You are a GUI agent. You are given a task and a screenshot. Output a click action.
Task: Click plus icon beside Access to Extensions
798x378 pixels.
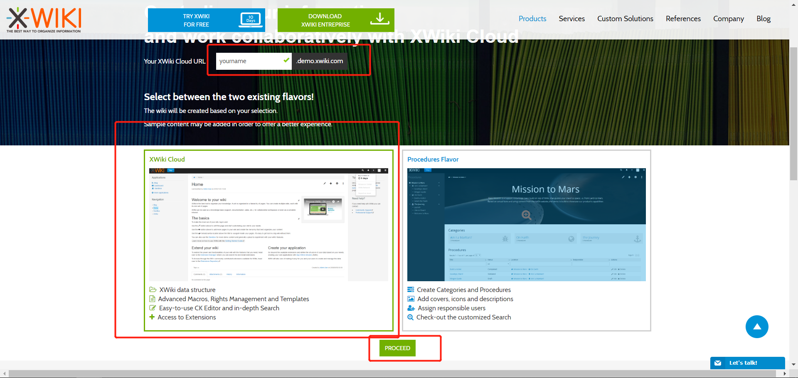pyautogui.click(x=152, y=317)
